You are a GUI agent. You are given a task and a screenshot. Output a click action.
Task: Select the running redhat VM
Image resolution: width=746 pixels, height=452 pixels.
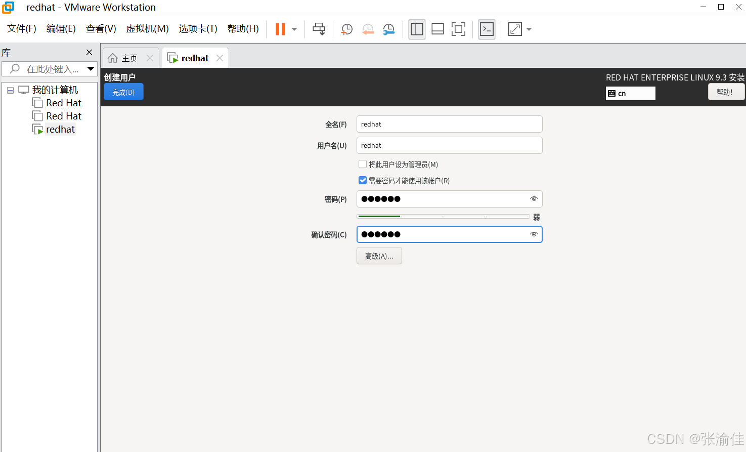tap(60, 129)
